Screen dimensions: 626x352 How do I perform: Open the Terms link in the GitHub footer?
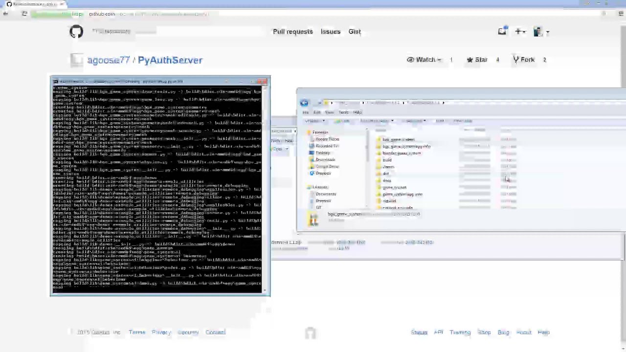pos(137,332)
